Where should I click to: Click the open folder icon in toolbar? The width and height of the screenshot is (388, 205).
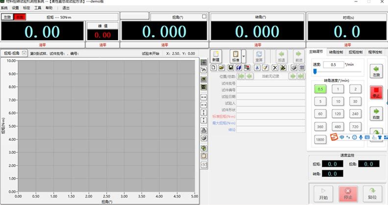point(222,68)
